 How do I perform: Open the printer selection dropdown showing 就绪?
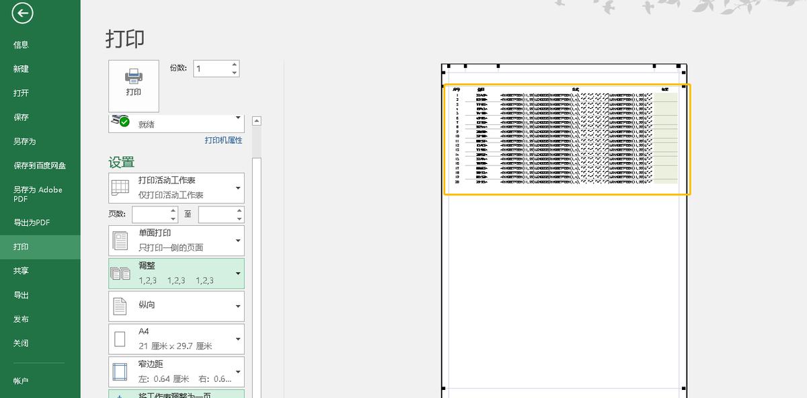click(x=176, y=124)
